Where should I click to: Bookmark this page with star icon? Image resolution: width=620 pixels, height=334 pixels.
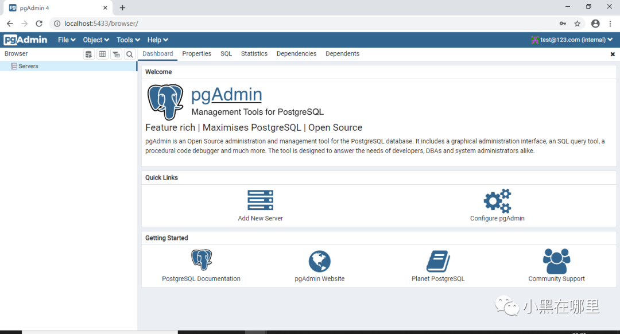point(578,24)
